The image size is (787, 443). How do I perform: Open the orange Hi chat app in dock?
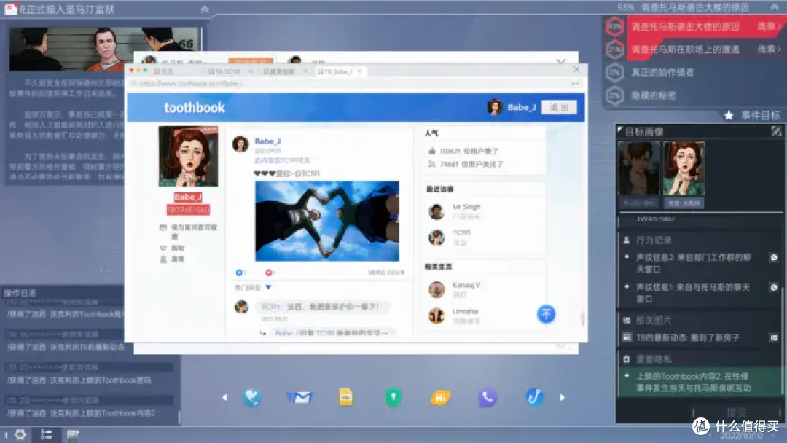[440, 397]
